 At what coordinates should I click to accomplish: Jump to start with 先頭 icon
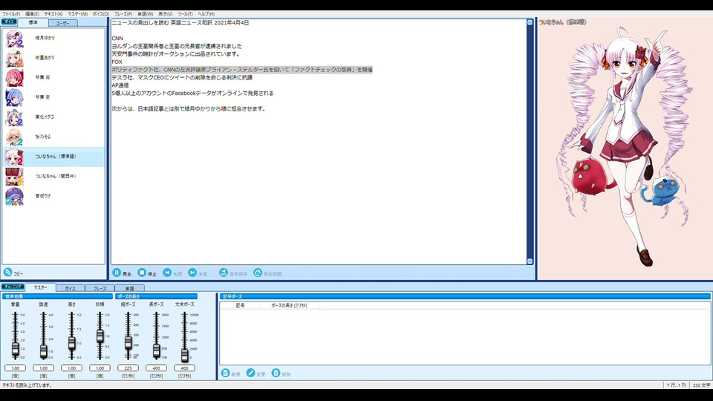click(167, 273)
